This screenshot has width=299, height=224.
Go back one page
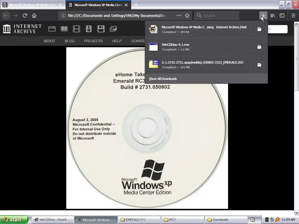point(6,15)
